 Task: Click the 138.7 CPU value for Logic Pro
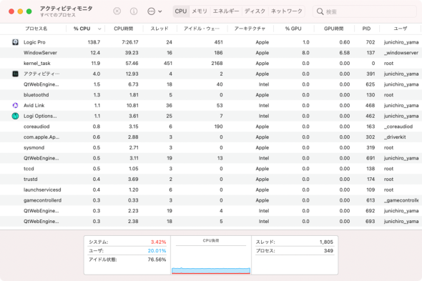point(94,42)
